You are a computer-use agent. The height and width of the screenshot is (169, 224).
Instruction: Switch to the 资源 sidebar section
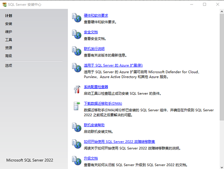(x=8, y=48)
